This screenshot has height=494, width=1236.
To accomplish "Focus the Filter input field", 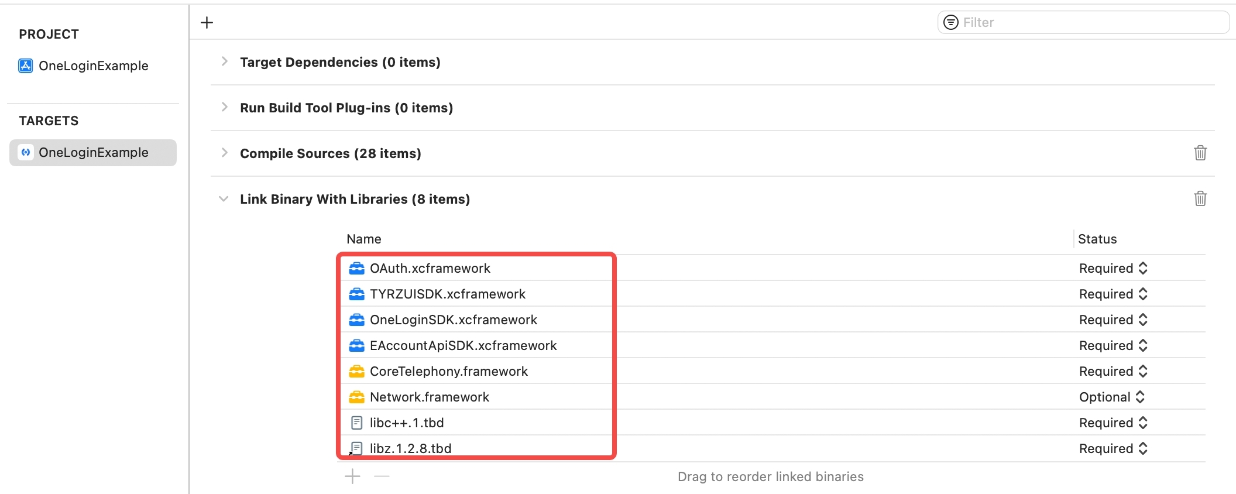I will pyautogui.click(x=1083, y=22).
